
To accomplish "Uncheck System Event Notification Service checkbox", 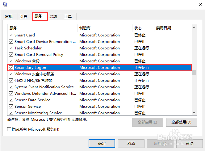I will coord(11,87).
